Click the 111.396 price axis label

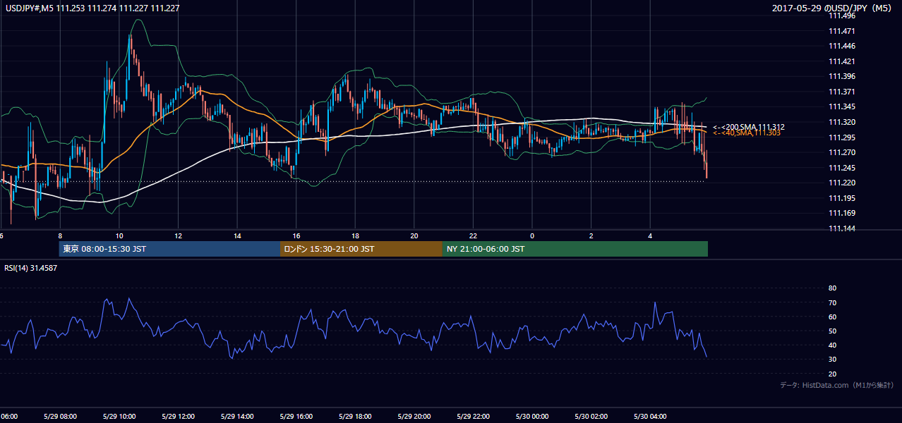point(843,76)
